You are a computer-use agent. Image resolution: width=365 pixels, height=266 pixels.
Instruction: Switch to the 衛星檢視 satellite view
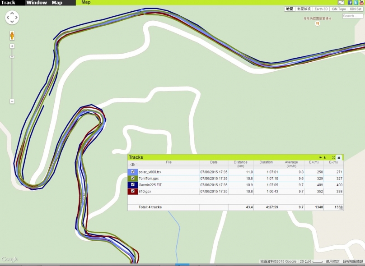coord(304,9)
